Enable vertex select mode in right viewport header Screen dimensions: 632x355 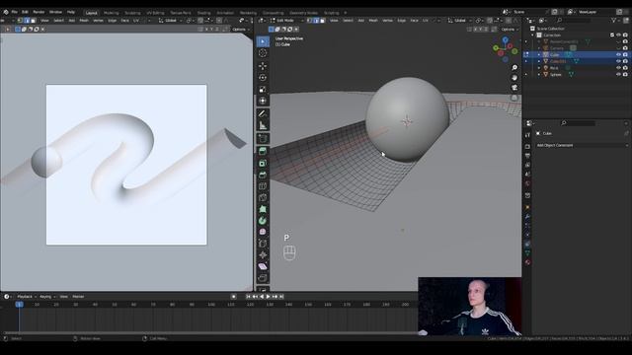pos(309,21)
